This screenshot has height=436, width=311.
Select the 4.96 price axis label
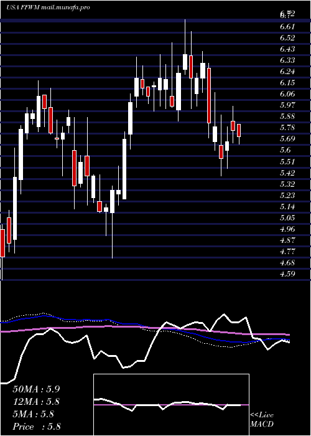(287, 229)
